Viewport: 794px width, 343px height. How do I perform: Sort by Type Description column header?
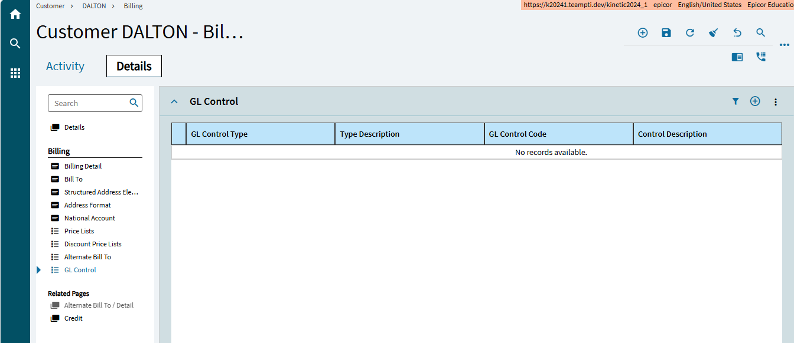409,134
